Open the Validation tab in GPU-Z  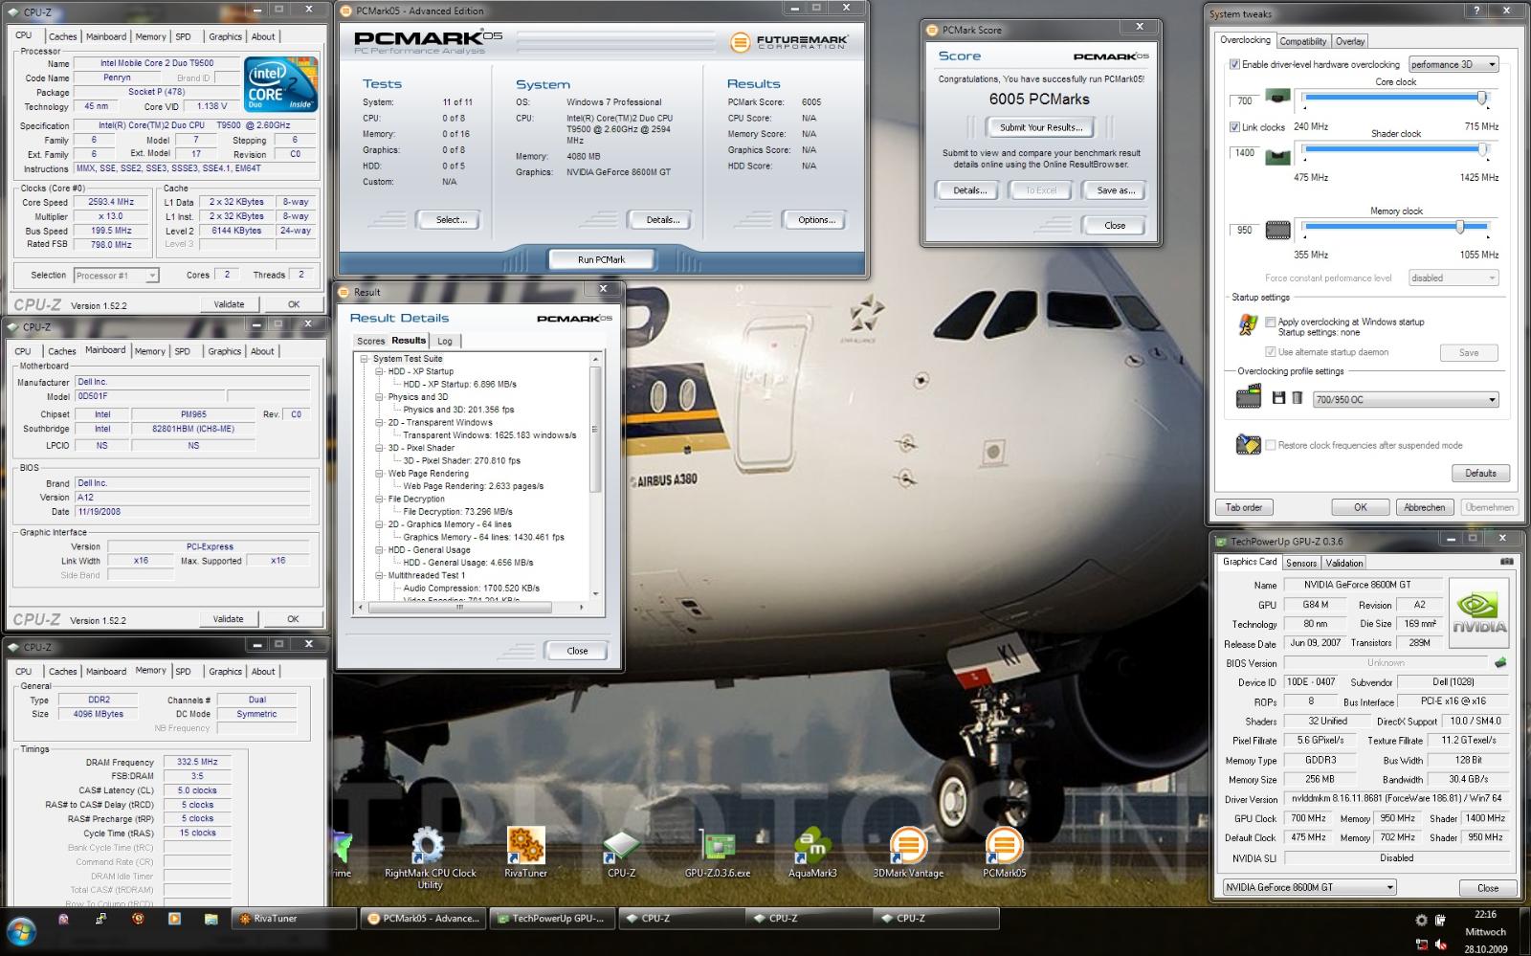point(1344,563)
